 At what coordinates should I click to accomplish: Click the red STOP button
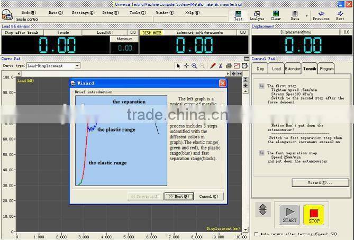pos(314,215)
